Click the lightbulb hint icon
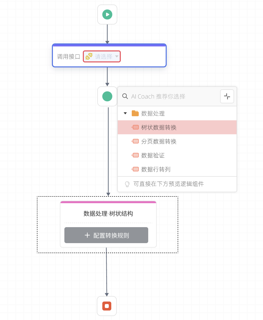 coord(127,184)
